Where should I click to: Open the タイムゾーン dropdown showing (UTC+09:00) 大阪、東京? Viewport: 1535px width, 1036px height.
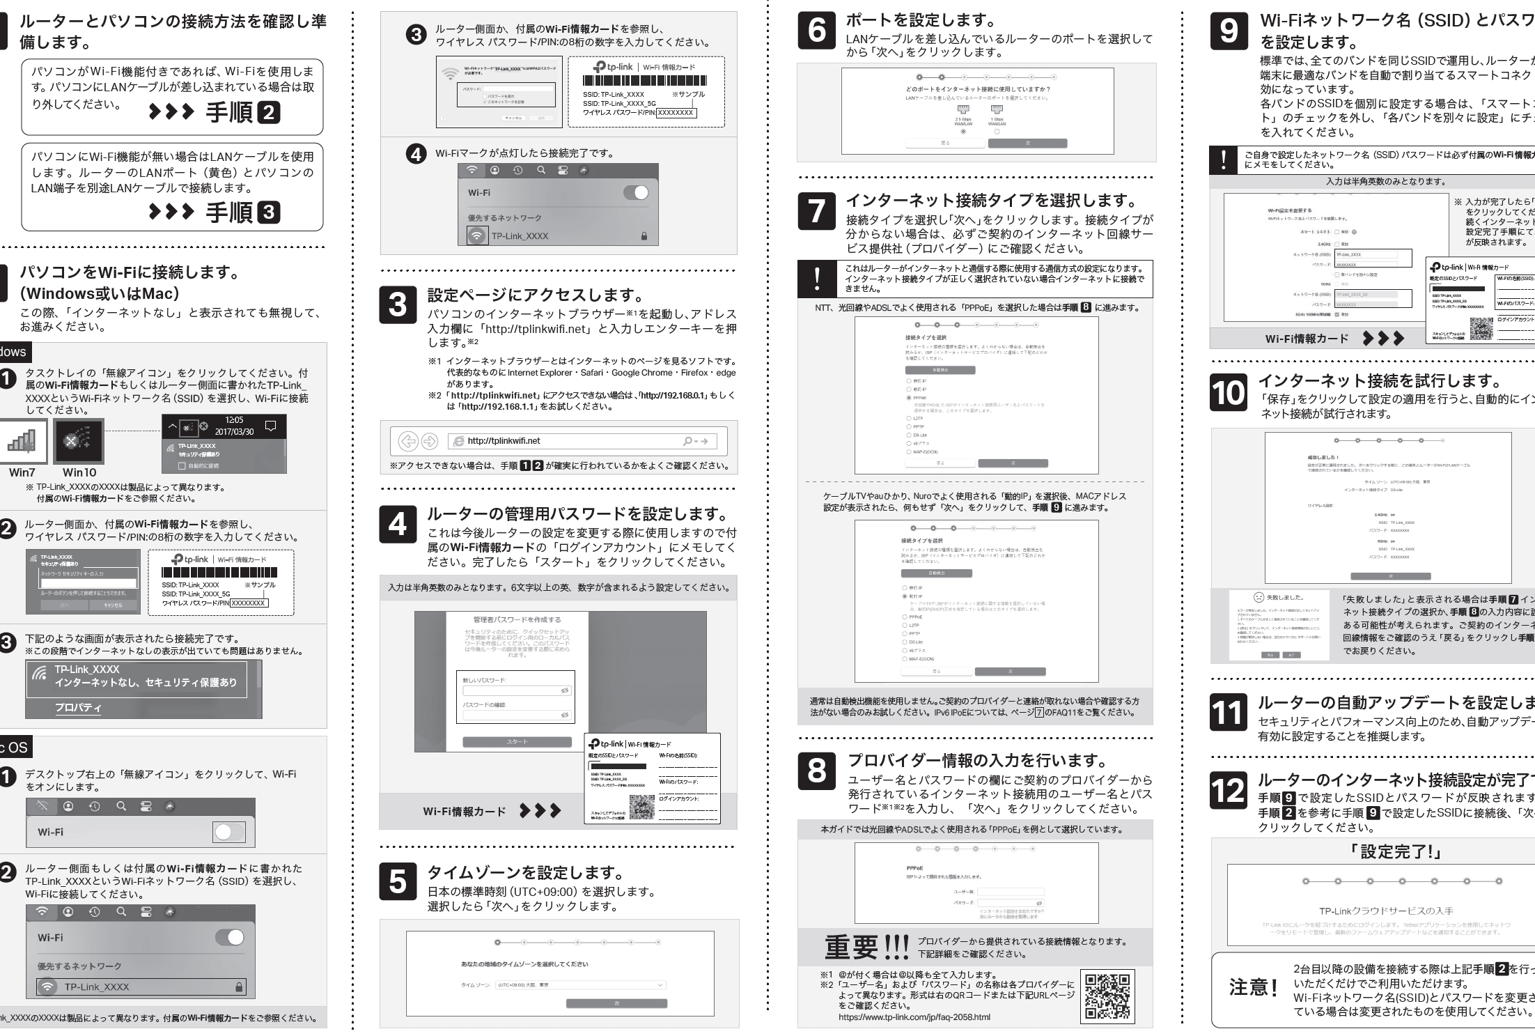pos(581,985)
